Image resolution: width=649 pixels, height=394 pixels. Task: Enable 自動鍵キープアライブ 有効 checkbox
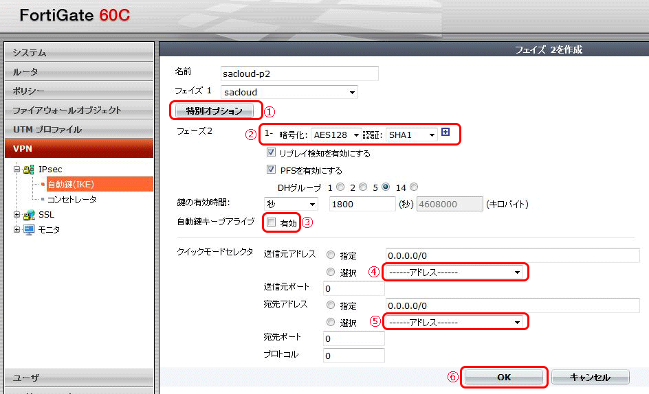(x=272, y=222)
